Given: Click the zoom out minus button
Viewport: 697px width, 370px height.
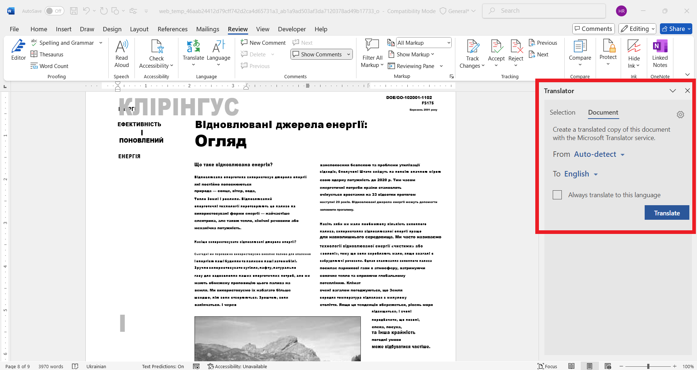Looking at the screenshot, I should coord(621,366).
